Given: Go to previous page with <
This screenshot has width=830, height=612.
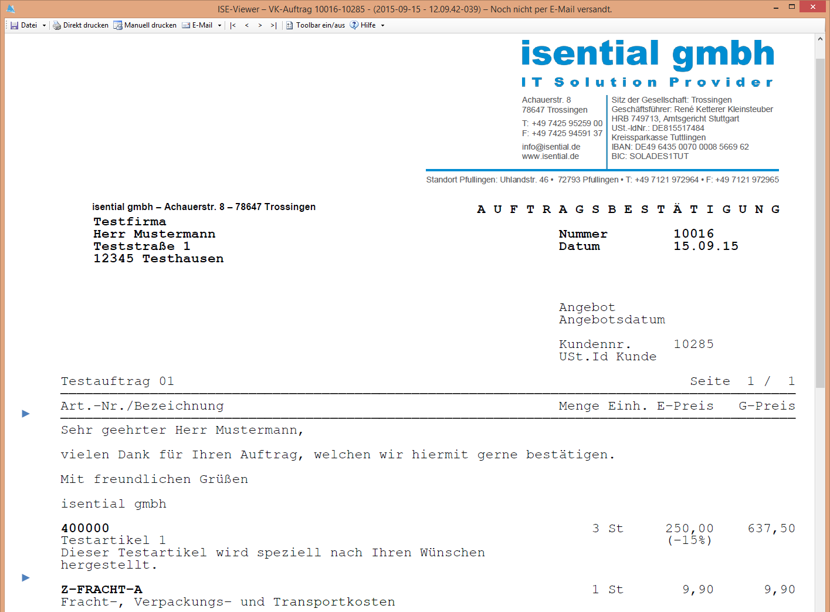Looking at the screenshot, I should click(x=247, y=25).
